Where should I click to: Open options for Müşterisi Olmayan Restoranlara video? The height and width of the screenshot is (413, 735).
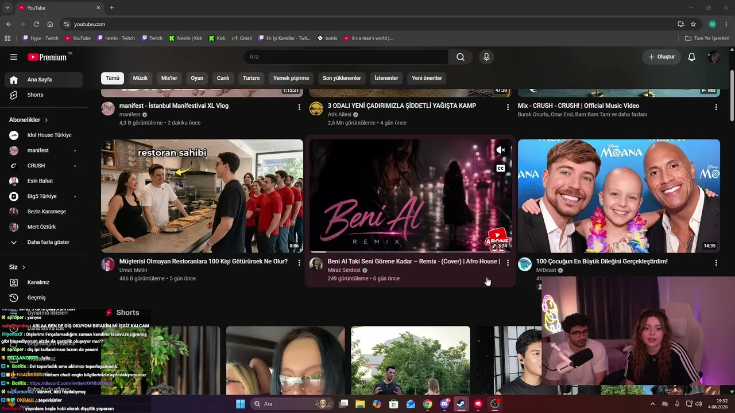tap(299, 262)
